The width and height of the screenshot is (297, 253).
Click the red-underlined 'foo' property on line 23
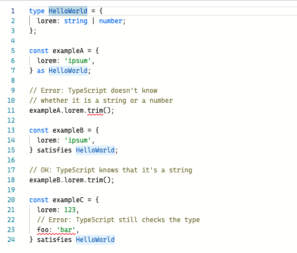[43, 230]
